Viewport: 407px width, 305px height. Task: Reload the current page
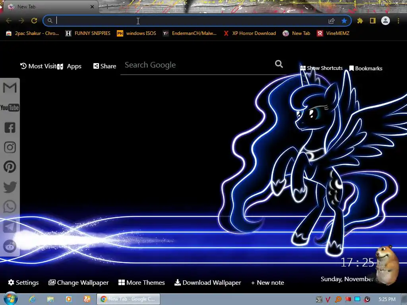click(34, 21)
